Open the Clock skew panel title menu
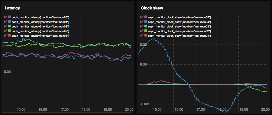The image size is (272, 115). [152, 8]
